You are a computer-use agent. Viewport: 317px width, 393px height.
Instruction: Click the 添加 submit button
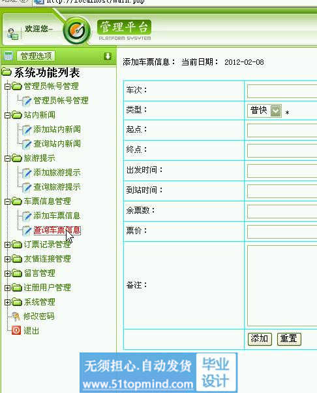[x=260, y=339]
